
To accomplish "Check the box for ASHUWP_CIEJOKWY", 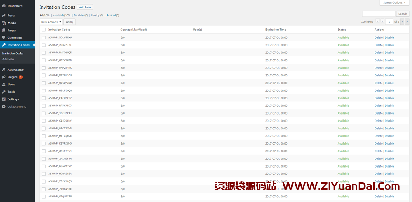I will tap(44, 121).
